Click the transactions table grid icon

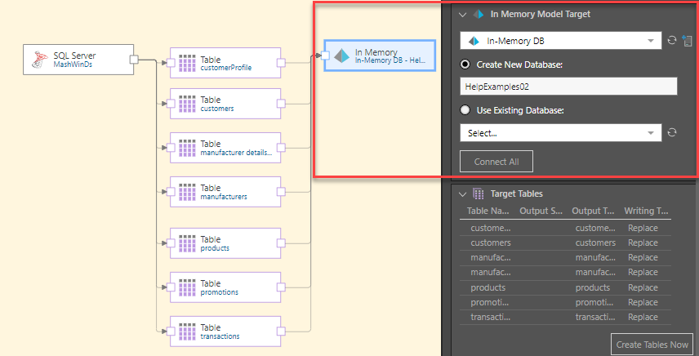click(187, 331)
